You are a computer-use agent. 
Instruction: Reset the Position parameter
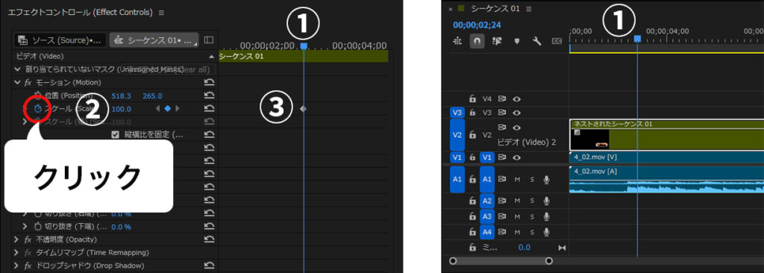(x=210, y=95)
